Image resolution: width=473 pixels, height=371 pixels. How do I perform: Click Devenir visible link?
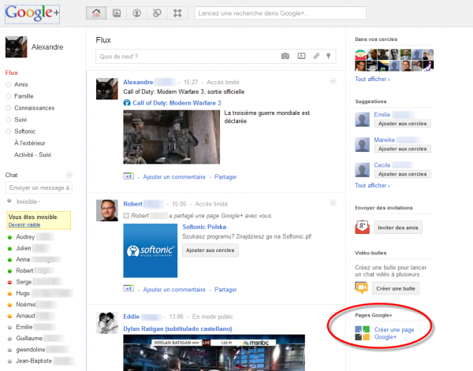(x=24, y=224)
